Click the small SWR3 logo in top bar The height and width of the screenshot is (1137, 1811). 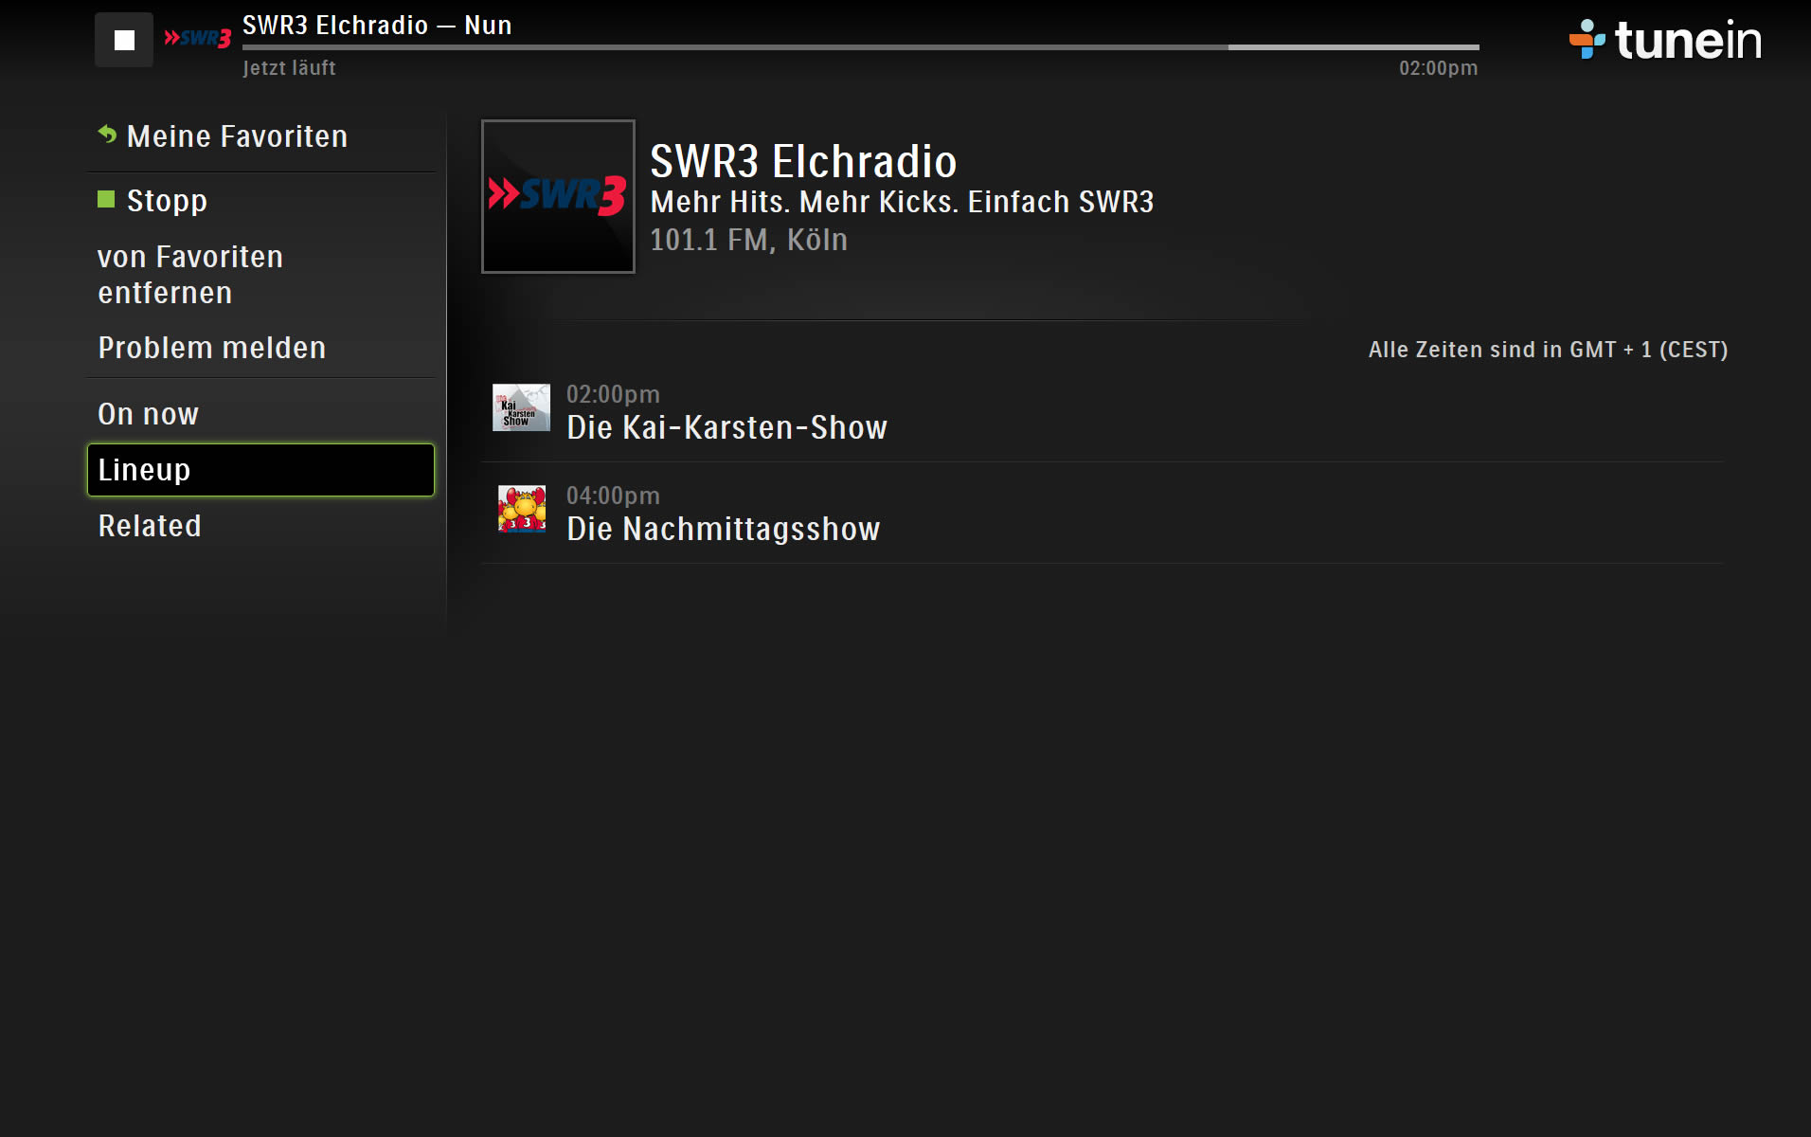[197, 39]
